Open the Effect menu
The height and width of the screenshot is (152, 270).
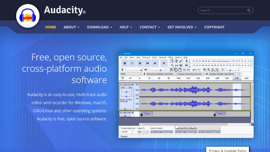(171, 57)
